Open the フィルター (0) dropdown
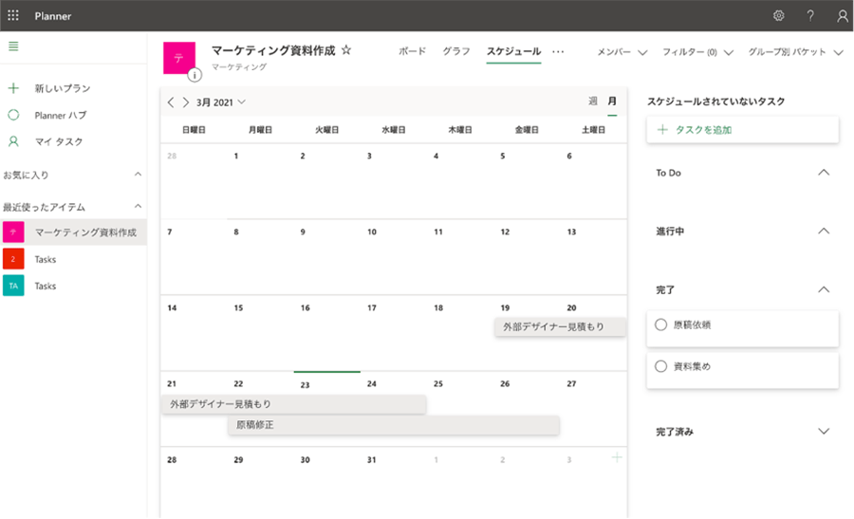Screen dimensions: 854x519 (697, 52)
